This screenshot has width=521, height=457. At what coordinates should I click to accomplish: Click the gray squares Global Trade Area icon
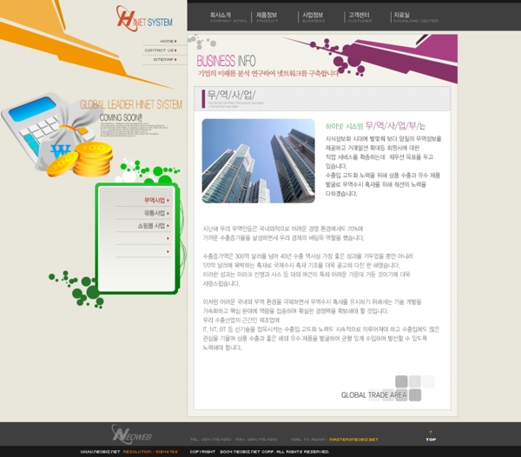(413, 387)
